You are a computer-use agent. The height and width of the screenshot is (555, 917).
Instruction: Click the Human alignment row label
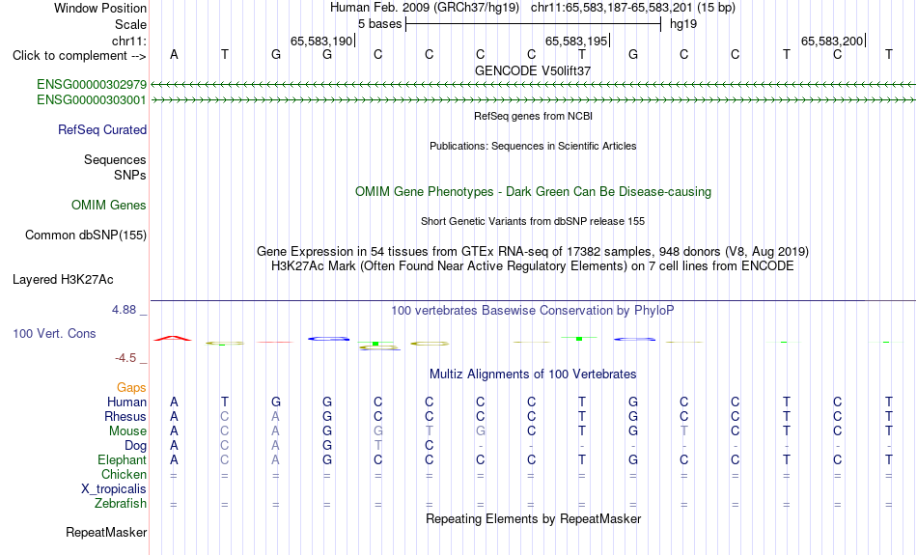(126, 402)
